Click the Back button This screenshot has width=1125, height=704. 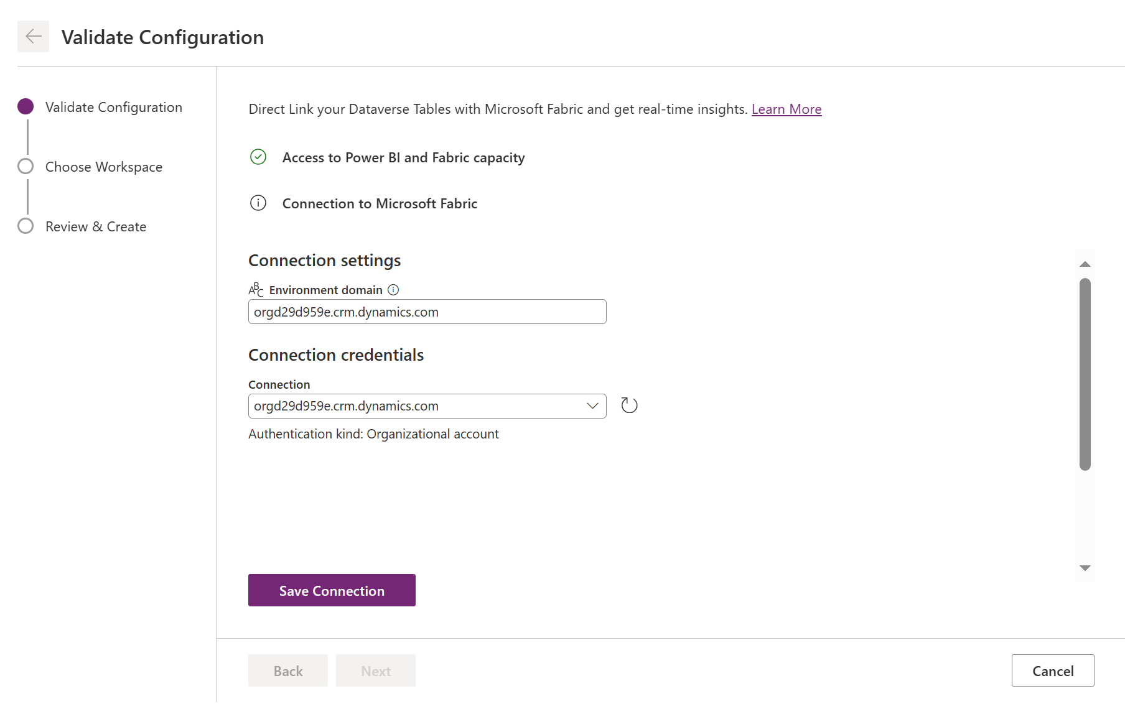pyautogui.click(x=287, y=670)
